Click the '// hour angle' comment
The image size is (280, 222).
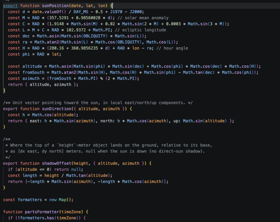click(172, 48)
